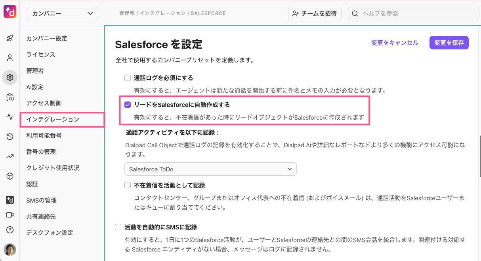Open SMSの管理 menu item
The image size is (481, 261).
pyautogui.click(x=42, y=200)
